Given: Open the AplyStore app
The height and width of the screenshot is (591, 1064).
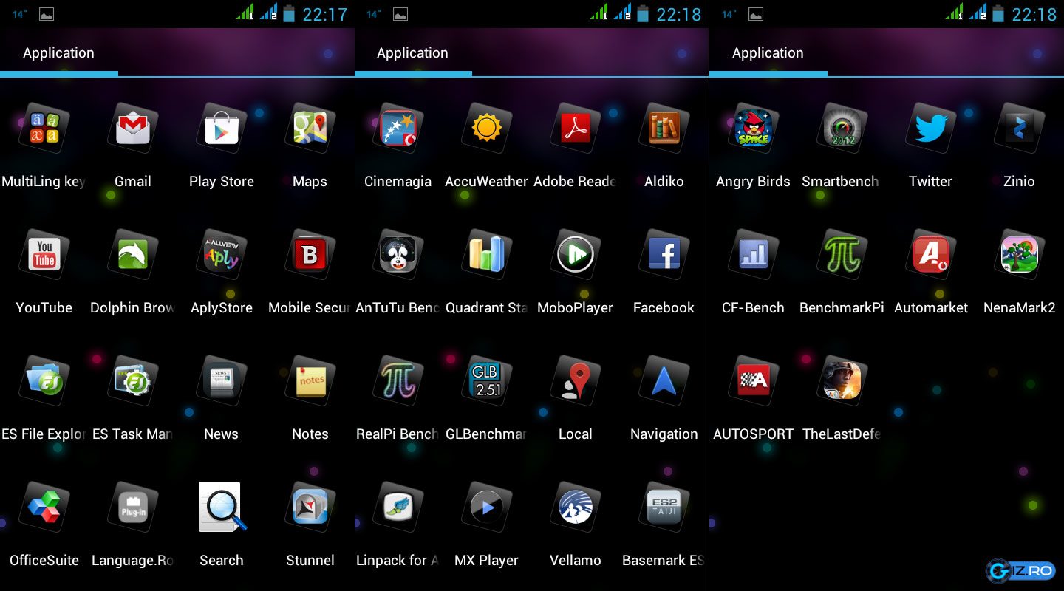Looking at the screenshot, I should (x=222, y=254).
